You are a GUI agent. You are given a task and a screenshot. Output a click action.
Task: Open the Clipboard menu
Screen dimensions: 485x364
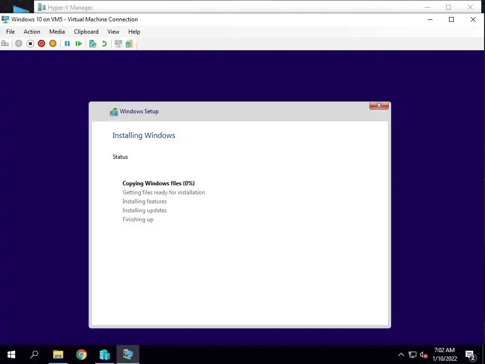[86, 32]
